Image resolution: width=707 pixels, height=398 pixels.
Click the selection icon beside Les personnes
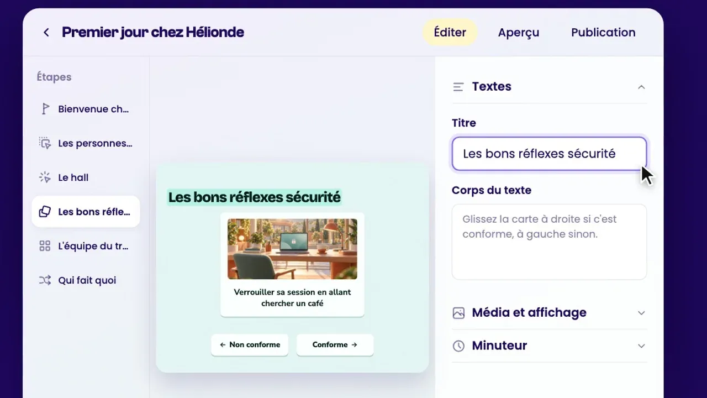coord(45,143)
